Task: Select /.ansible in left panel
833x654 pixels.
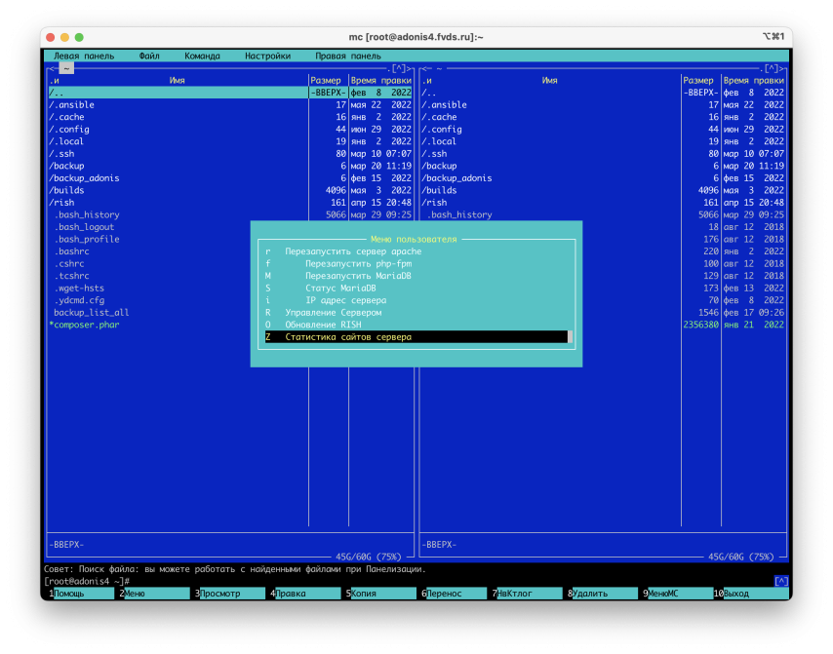Action: pyautogui.click(x=230, y=105)
